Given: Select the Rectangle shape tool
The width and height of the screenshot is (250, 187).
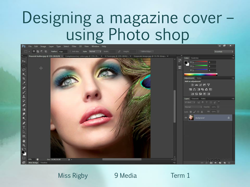Looking at the screenshot, I should 24,136.
